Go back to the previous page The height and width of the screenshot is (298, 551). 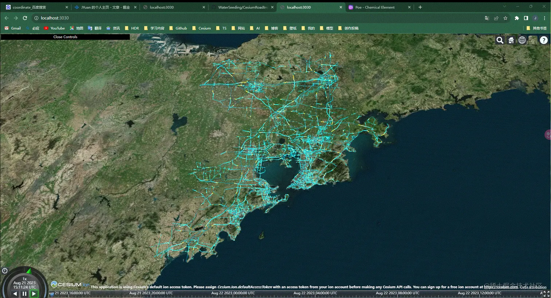7,18
